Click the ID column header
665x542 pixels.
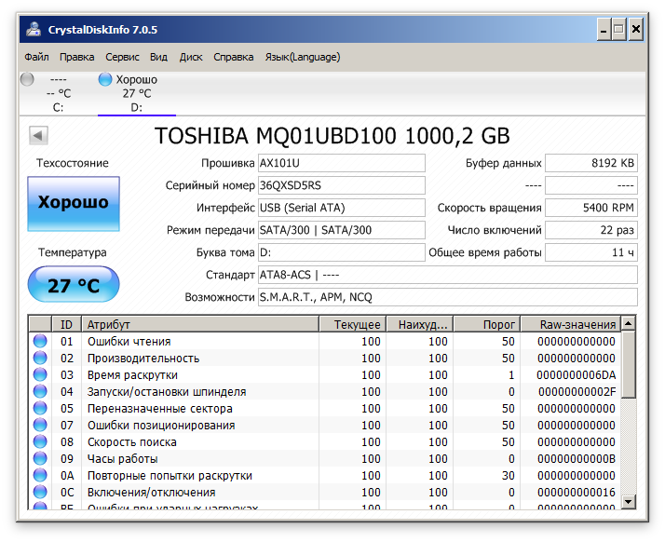point(66,324)
